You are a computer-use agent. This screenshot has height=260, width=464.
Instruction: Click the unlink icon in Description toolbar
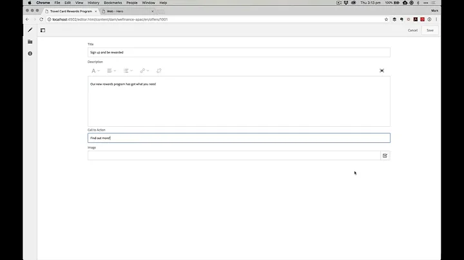[x=159, y=71]
